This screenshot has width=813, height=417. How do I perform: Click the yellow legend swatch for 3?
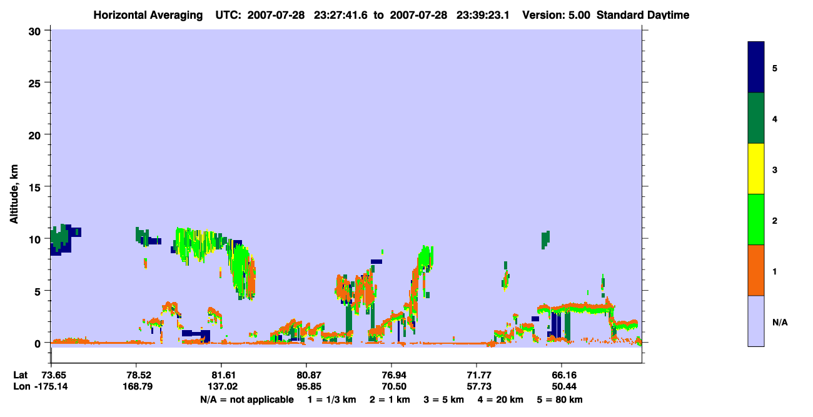coord(756,169)
